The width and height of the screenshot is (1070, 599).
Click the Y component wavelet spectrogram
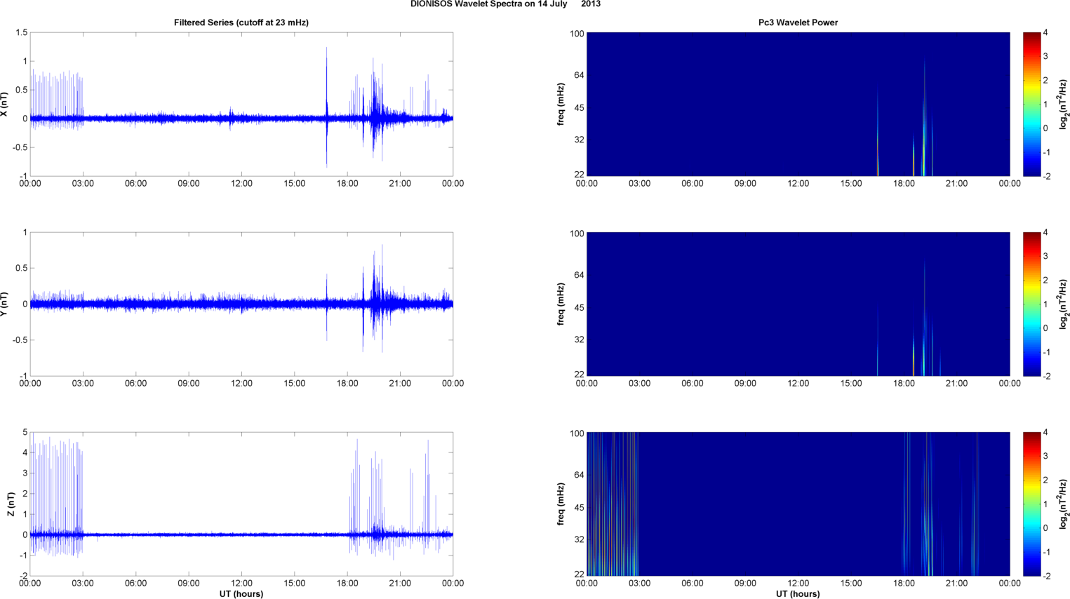pyautogui.click(x=798, y=304)
